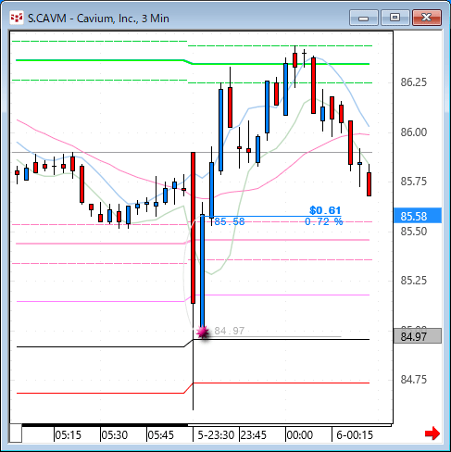Click the horizontal scrollbar above time axis
The height and width of the screenshot is (452, 451).
tap(207, 425)
